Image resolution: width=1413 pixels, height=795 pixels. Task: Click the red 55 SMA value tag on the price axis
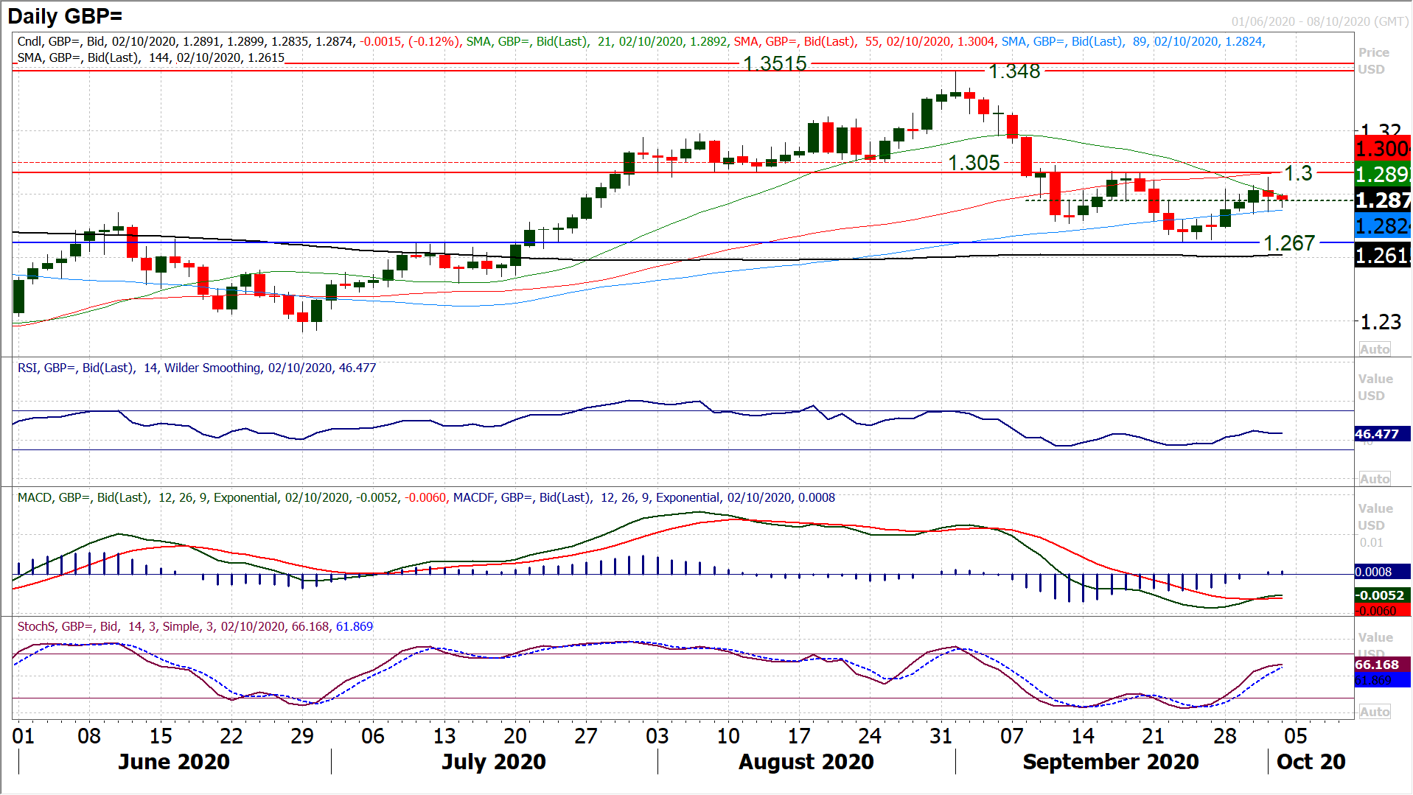pos(1382,149)
